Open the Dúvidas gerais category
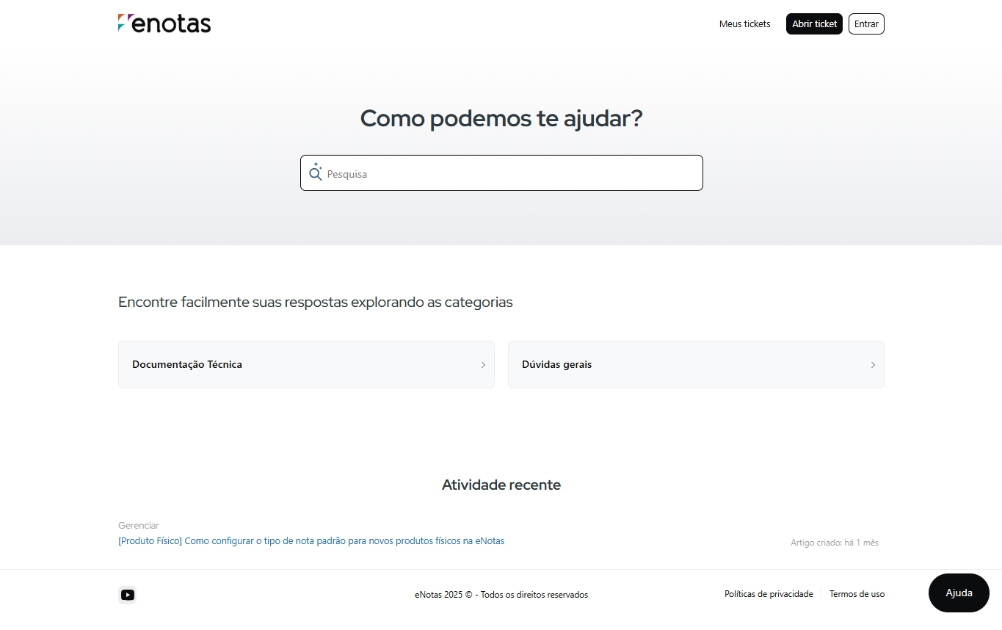The image size is (1002, 630). click(x=696, y=364)
